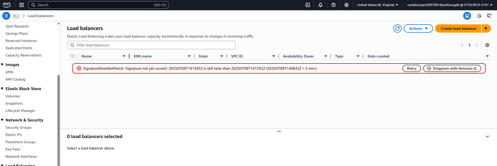Collapse the Elastic Block Store section
Image resolution: width=497 pixels, height=166 pixels.
[2, 89]
